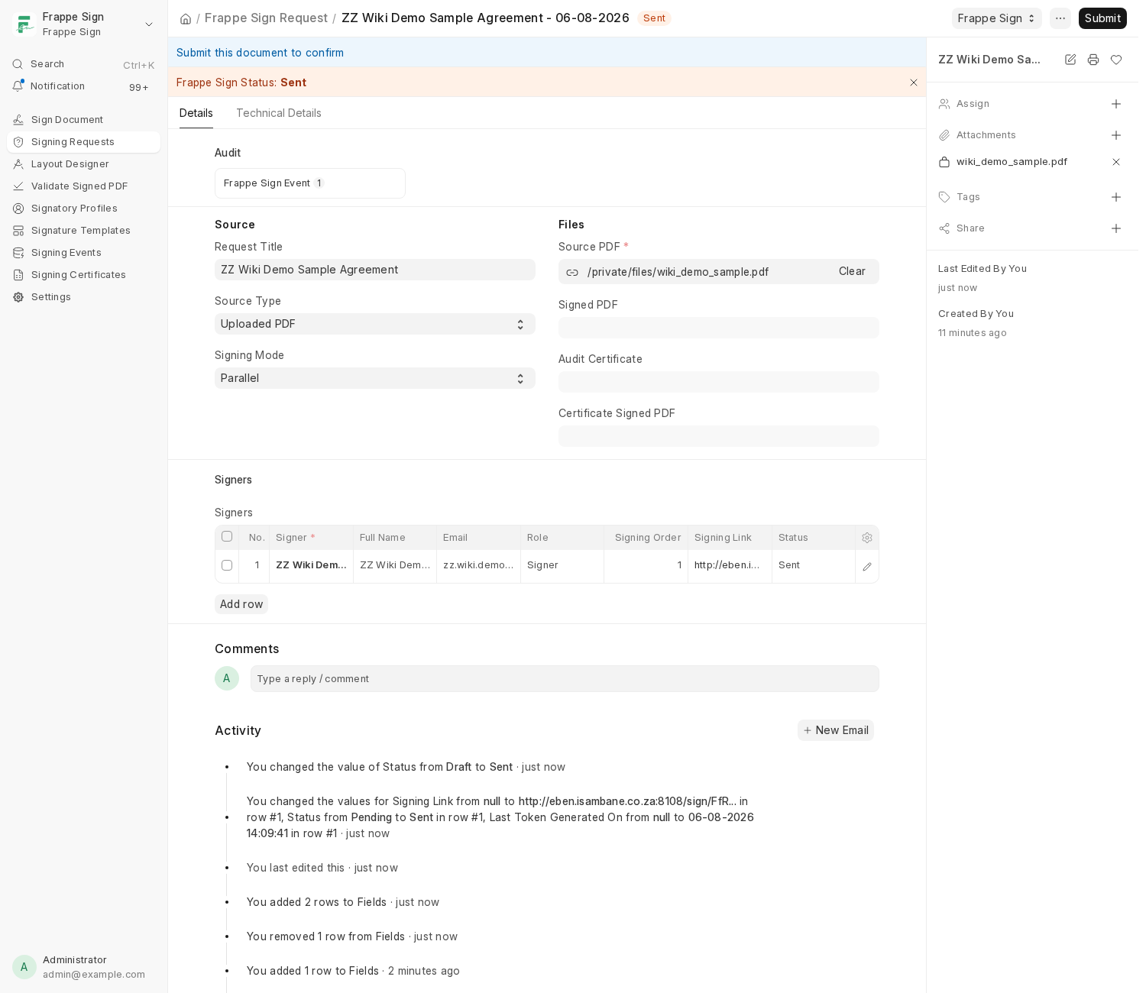This screenshot has width=1146, height=993.
Task: Click the heart like icon
Action: [1116, 60]
